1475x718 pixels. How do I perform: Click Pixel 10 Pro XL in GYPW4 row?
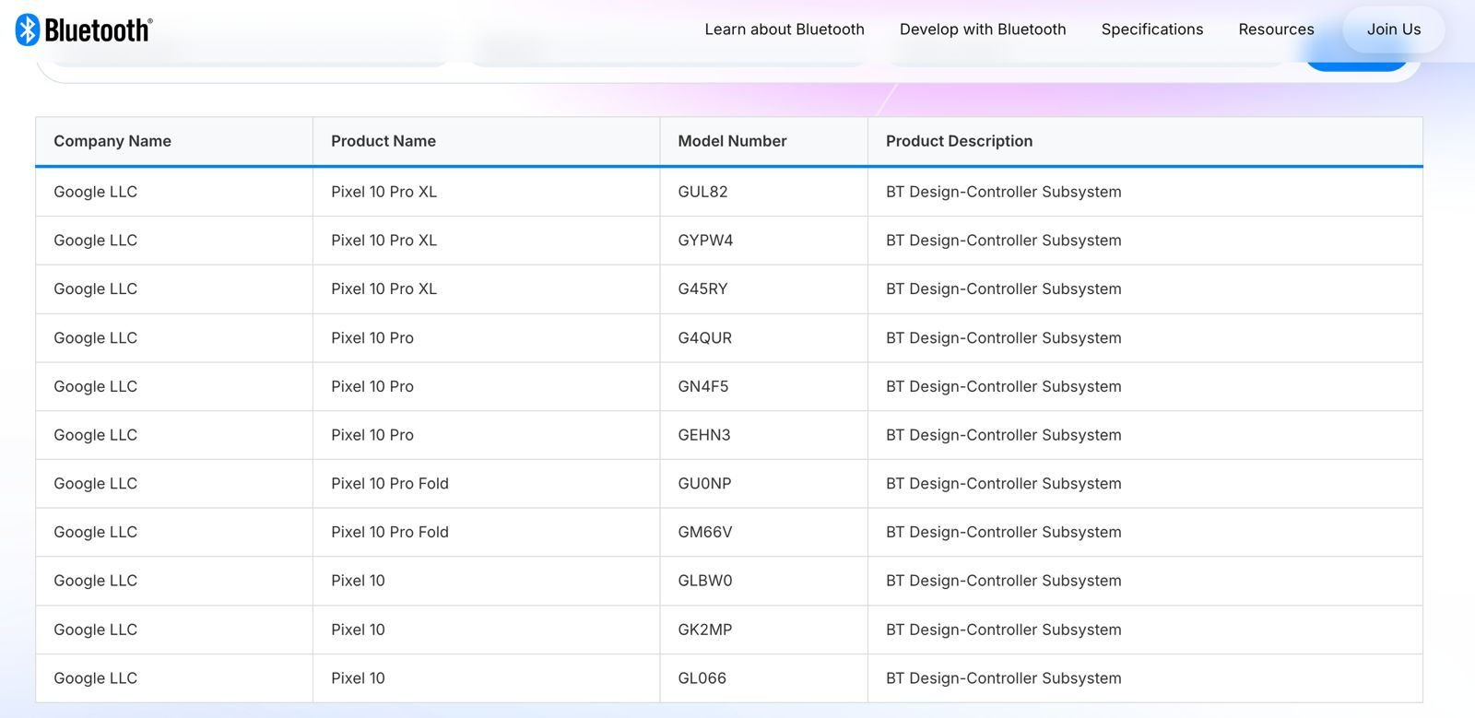click(x=383, y=241)
